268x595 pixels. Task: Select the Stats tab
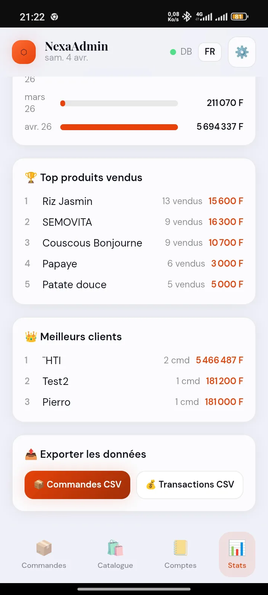click(x=237, y=554)
